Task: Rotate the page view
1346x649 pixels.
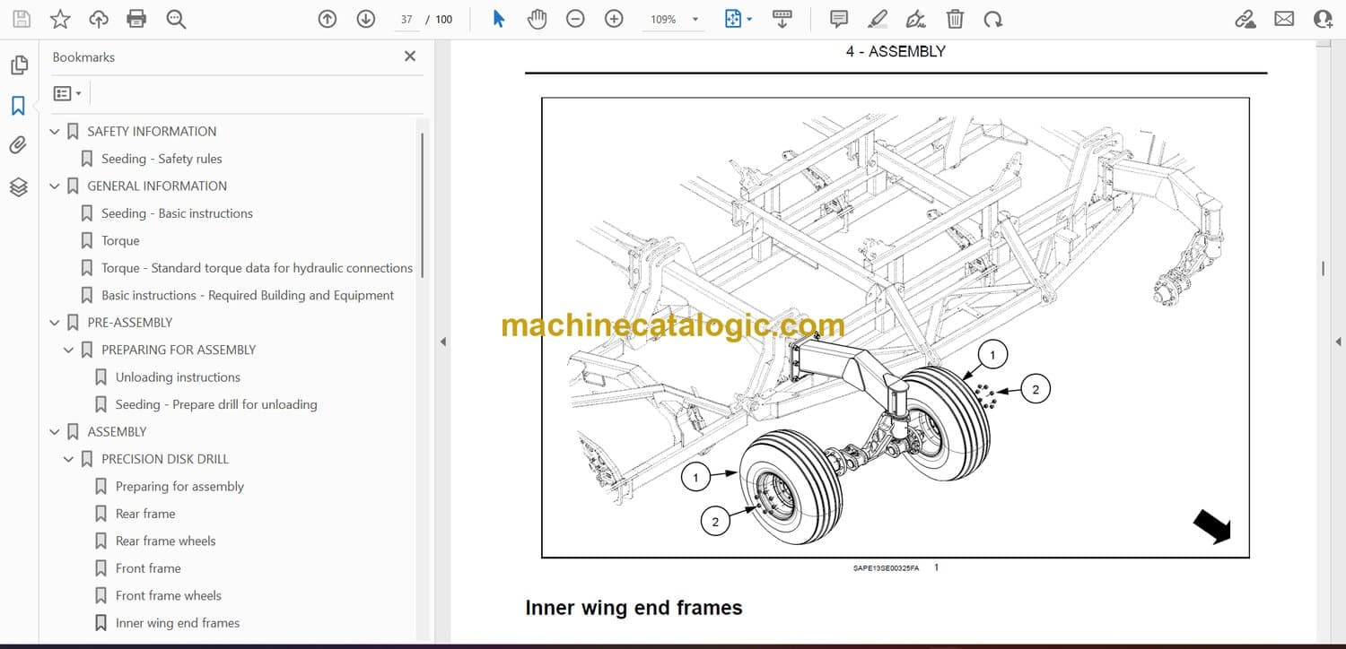Action: (x=992, y=19)
